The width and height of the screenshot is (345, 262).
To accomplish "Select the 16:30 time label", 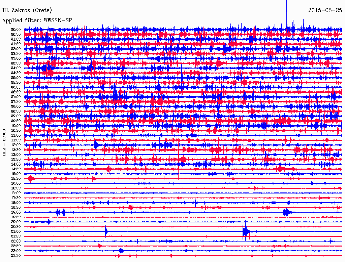I will (16, 188).
